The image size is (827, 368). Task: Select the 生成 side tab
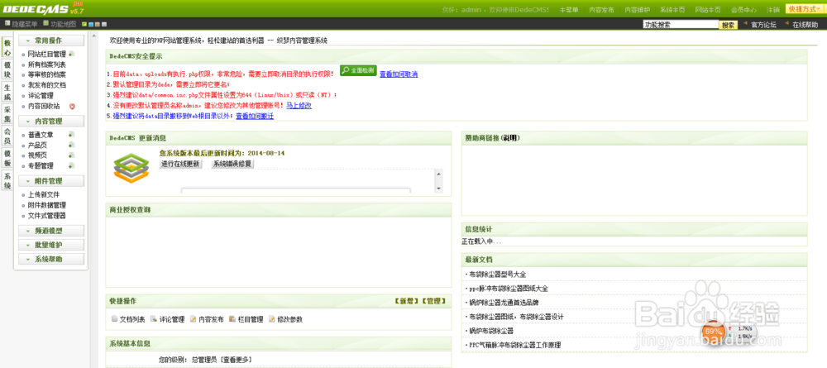7,93
